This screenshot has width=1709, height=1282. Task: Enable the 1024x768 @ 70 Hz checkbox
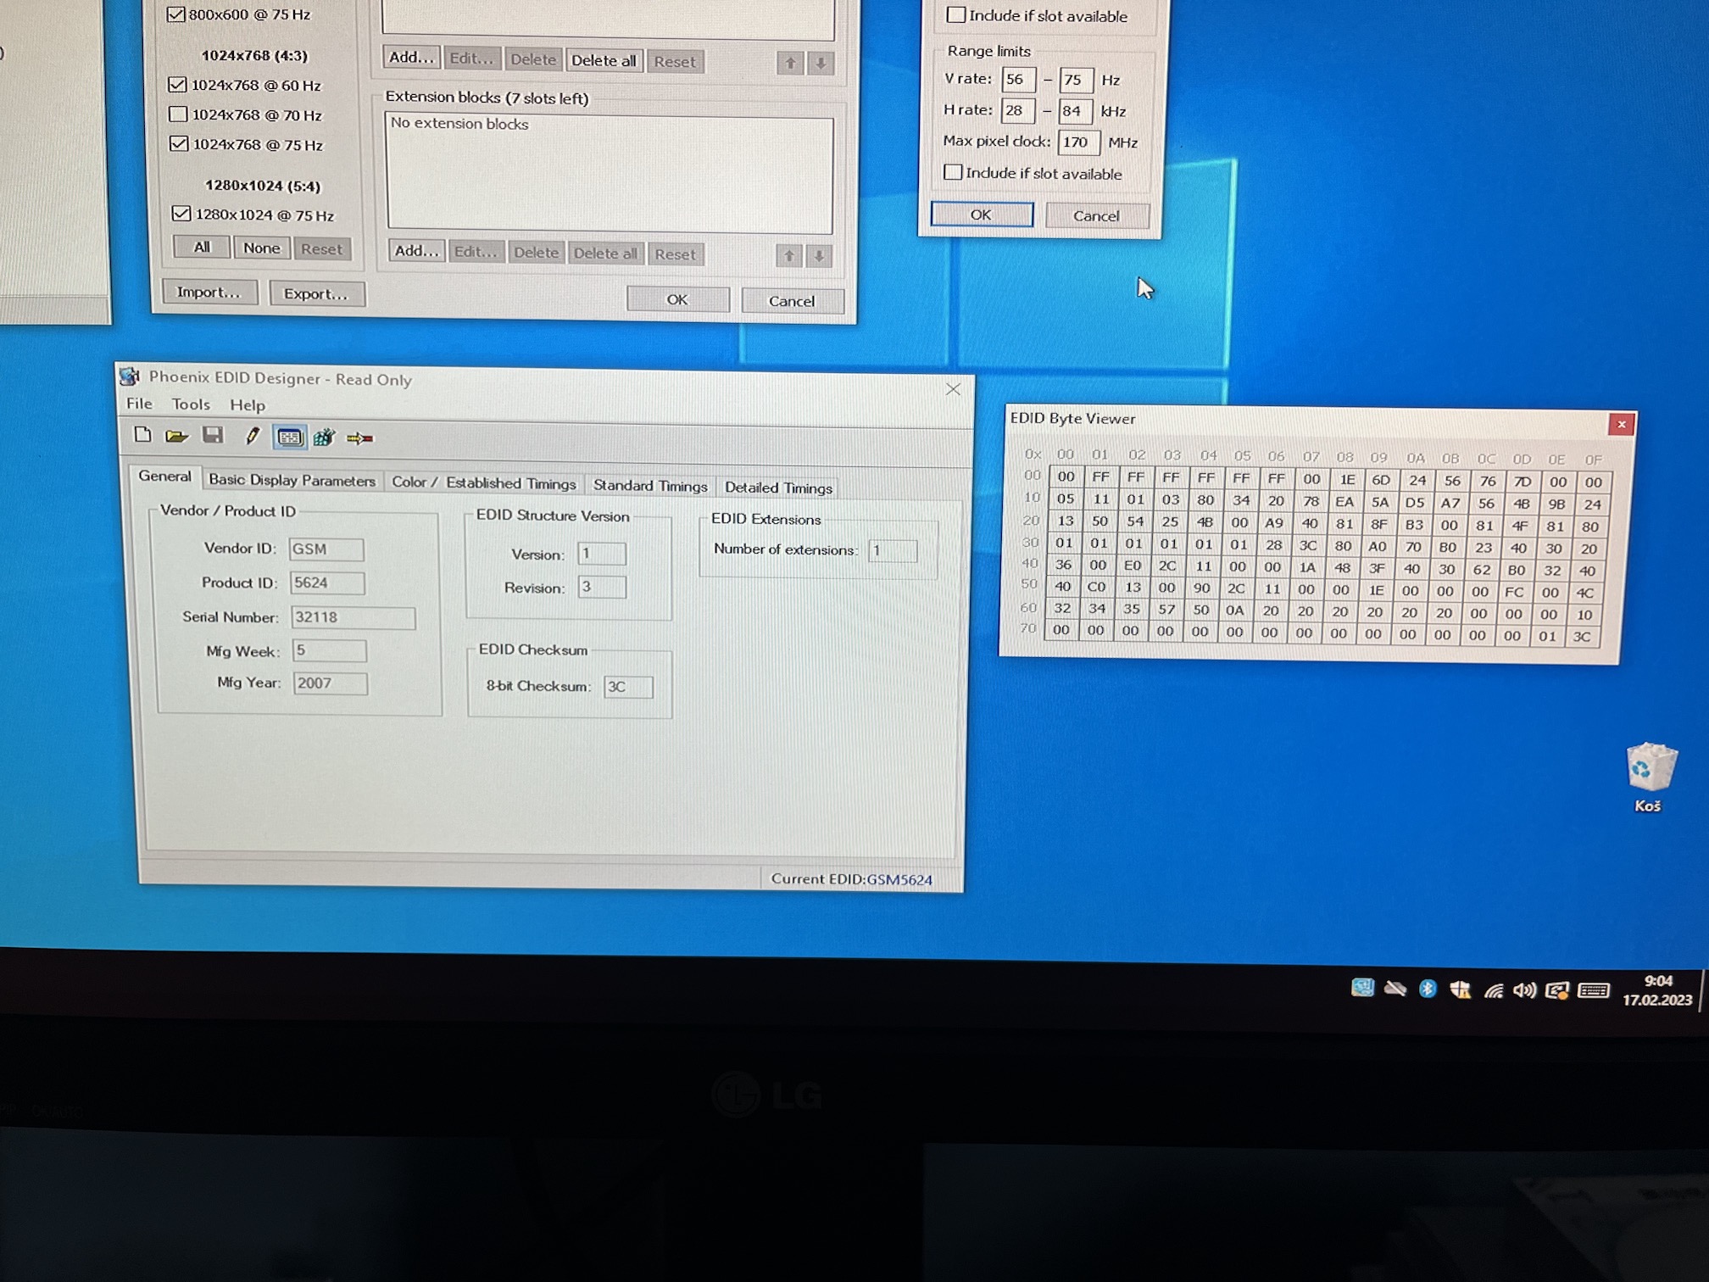pos(178,114)
